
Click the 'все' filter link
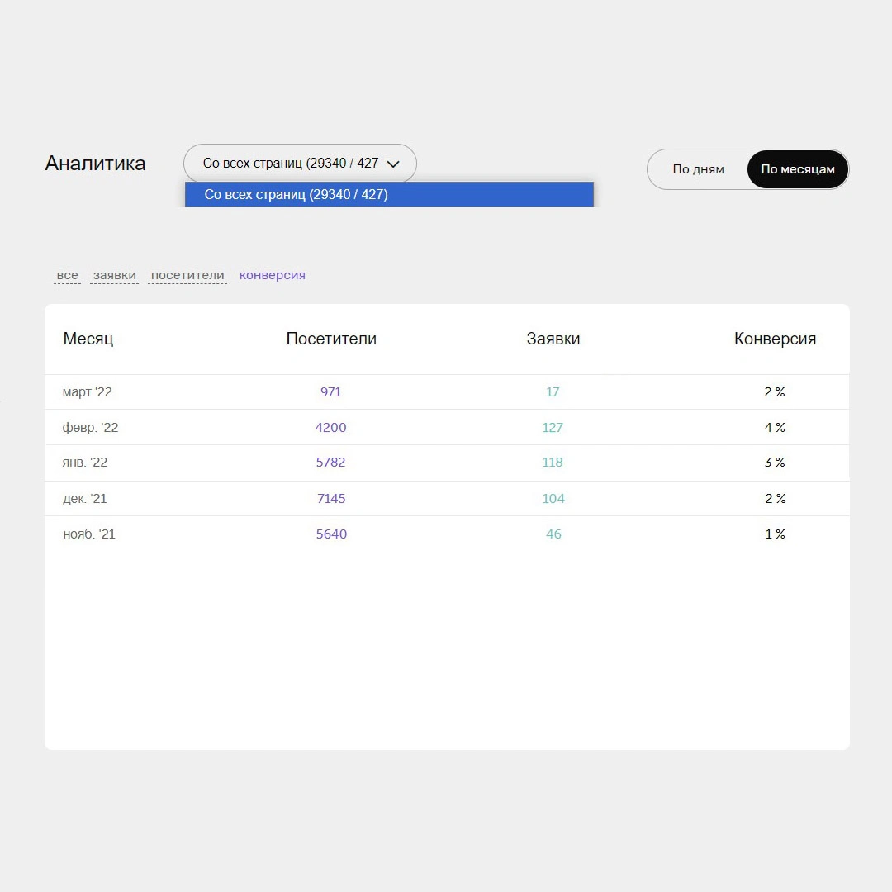point(68,275)
